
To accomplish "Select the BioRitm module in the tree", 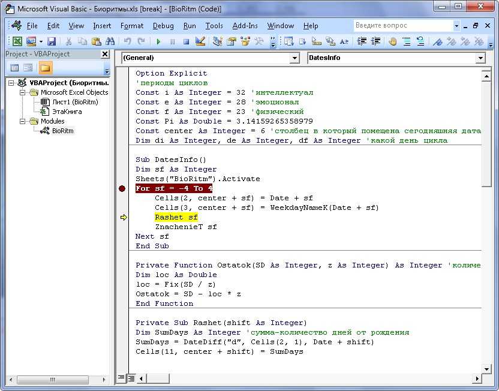I will (63, 131).
